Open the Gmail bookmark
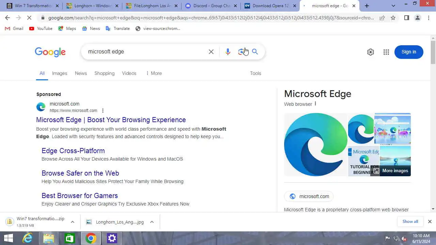The image size is (436, 245). click(x=14, y=29)
